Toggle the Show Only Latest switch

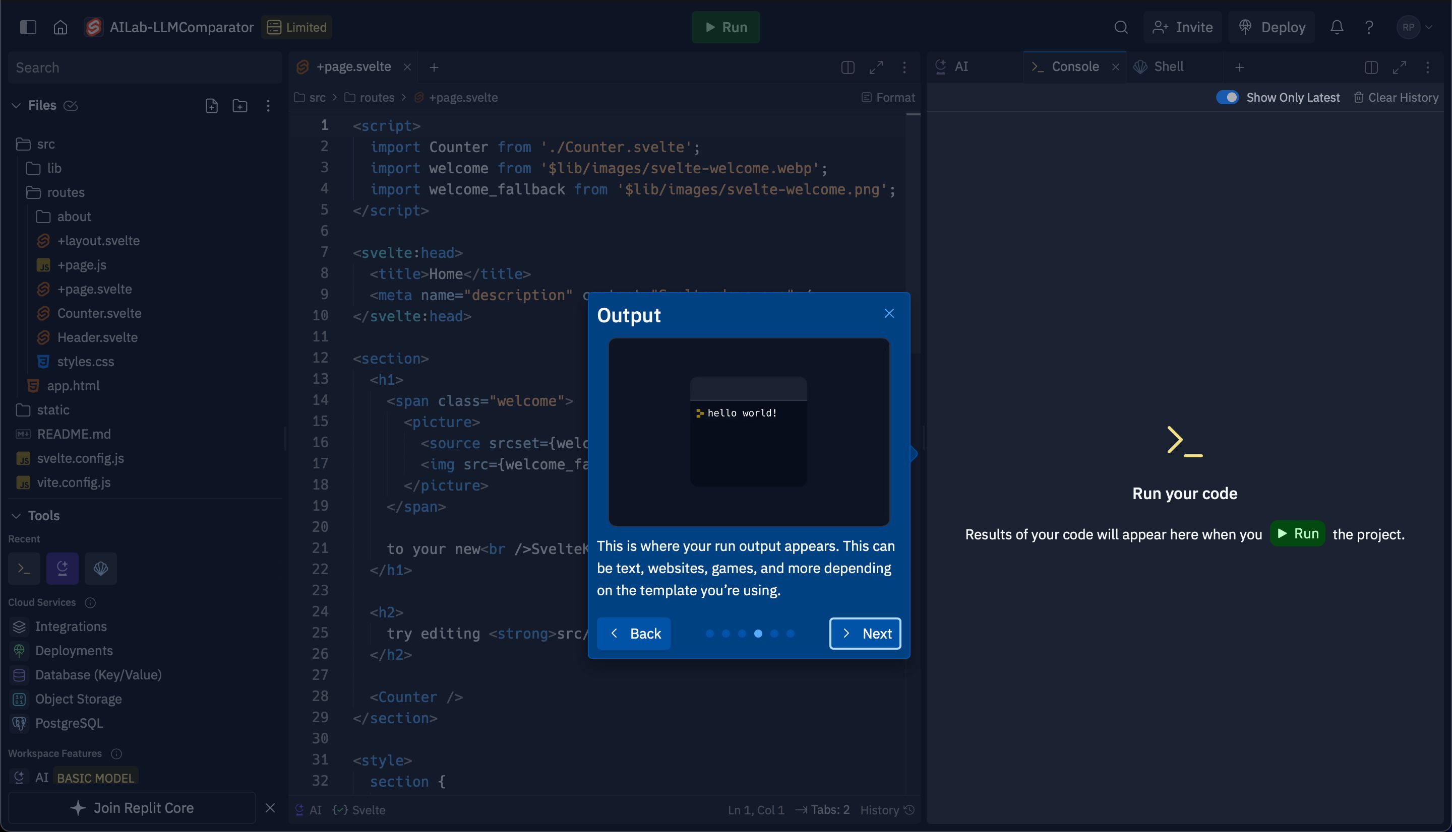[x=1228, y=98]
